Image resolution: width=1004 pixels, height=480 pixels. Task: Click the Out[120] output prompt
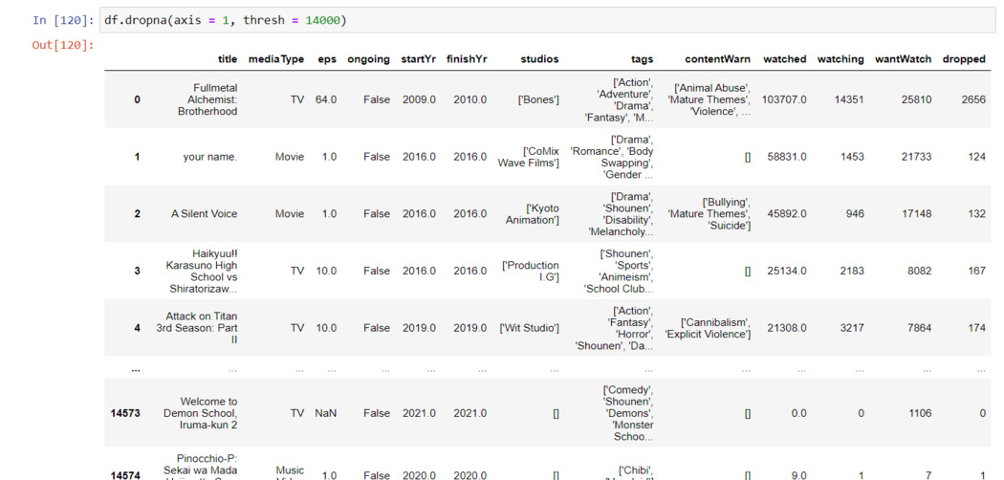point(63,45)
